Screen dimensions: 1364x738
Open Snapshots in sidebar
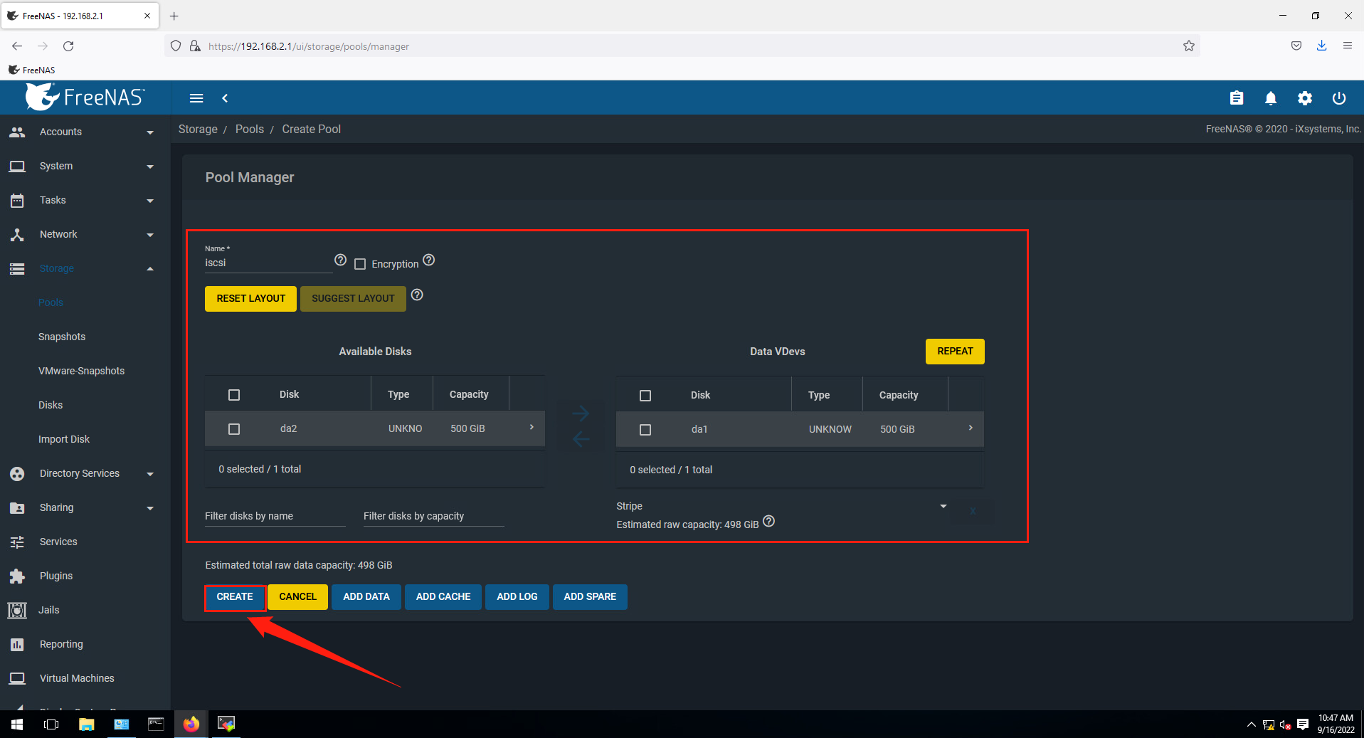[62, 337]
